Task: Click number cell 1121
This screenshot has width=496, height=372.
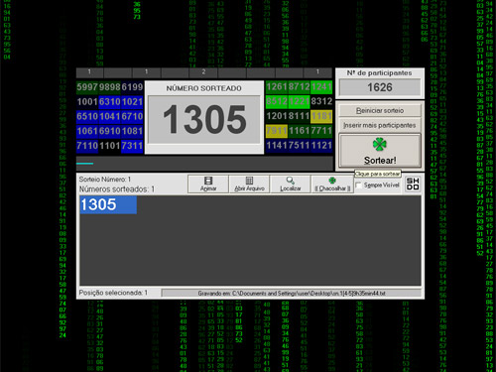Action: 321,145
